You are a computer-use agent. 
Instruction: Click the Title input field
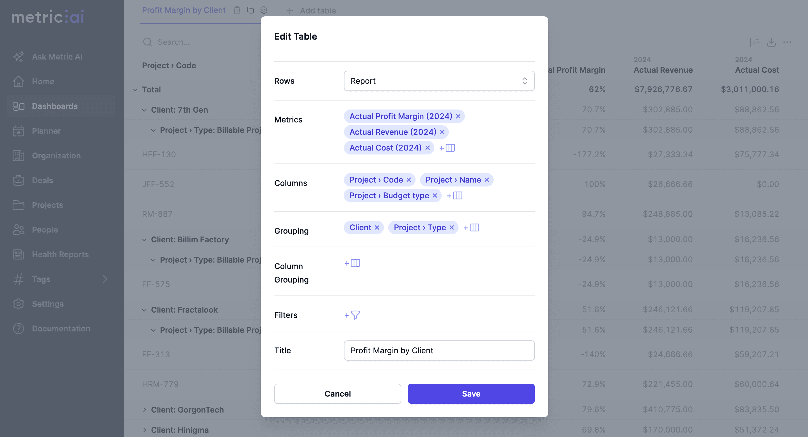(439, 350)
